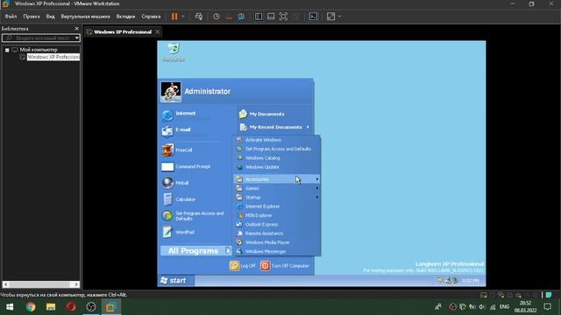Close the Библиотека library panel
Screen dimensions: 561x315
pos(76,29)
